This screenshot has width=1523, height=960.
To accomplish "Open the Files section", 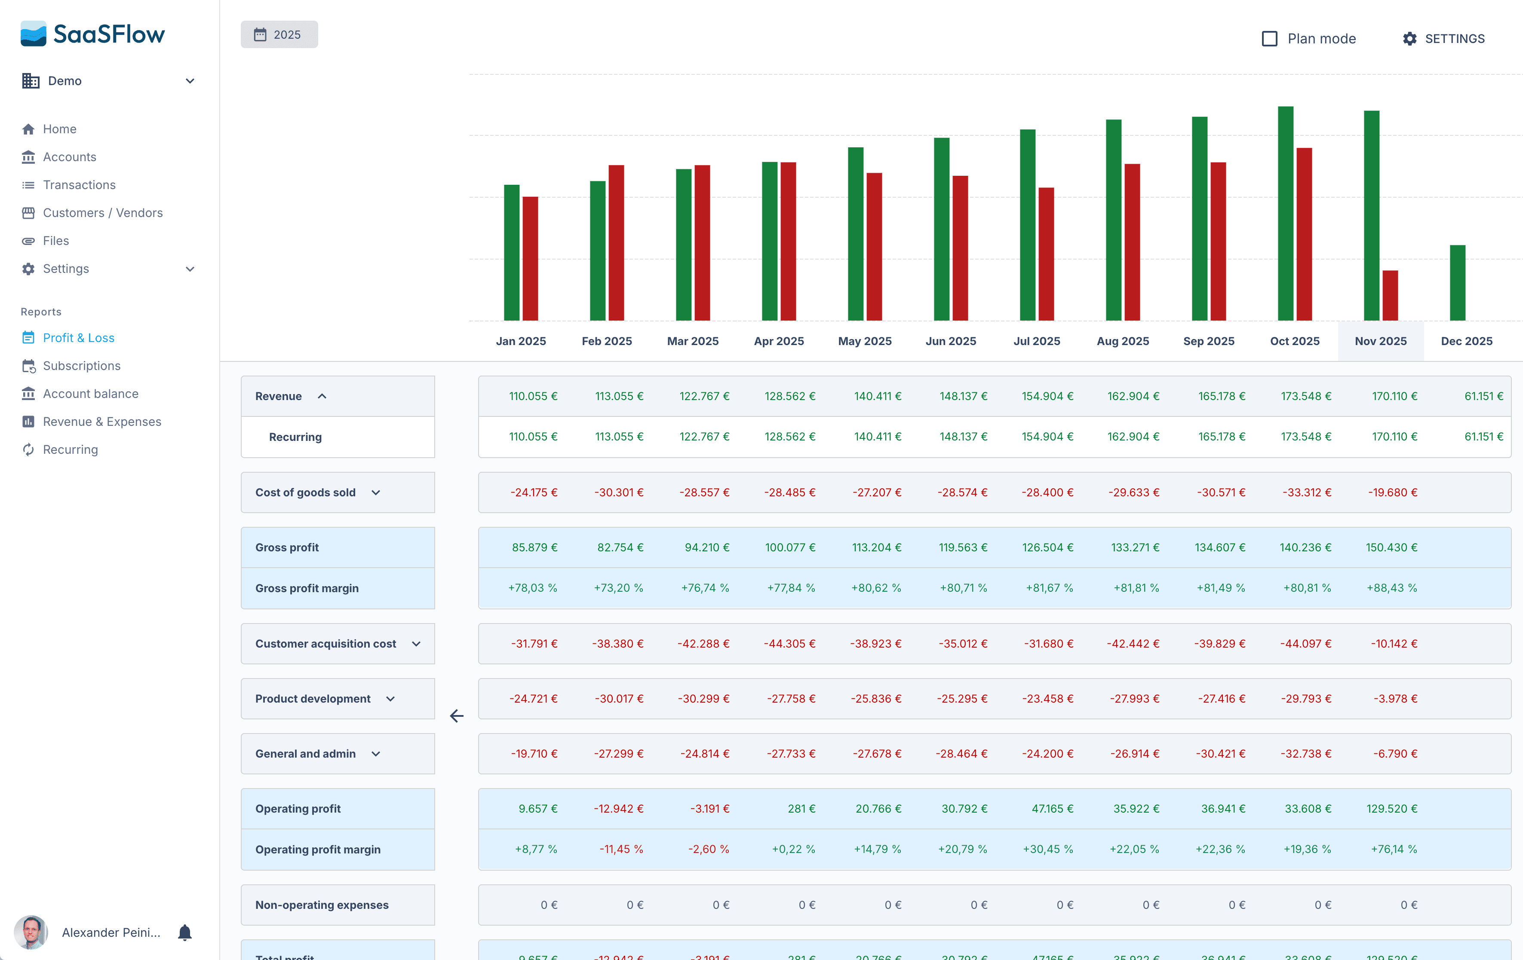I will click(55, 240).
